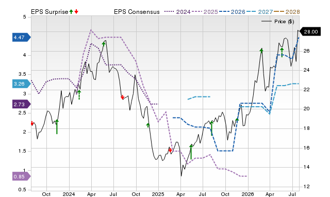
Task: Click the green up arrow in EPS Surprise legend
Action: (71, 11)
